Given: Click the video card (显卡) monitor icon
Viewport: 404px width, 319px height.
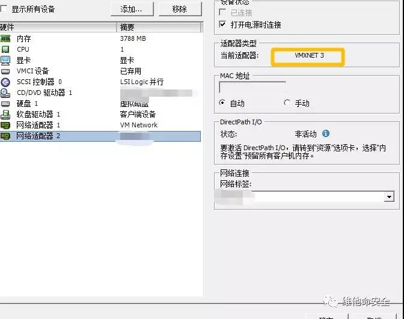Looking at the screenshot, I should (x=5, y=60).
